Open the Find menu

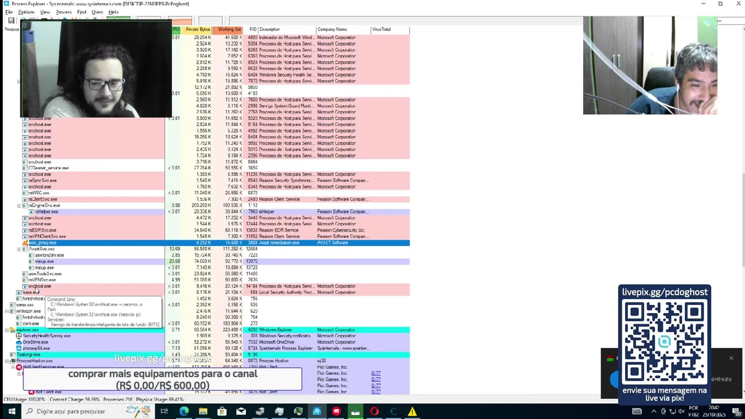[x=81, y=12]
